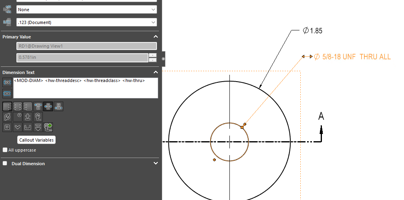Insert the Centerline symbol
The width and height of the screenshot is (404, 200).
38,117
